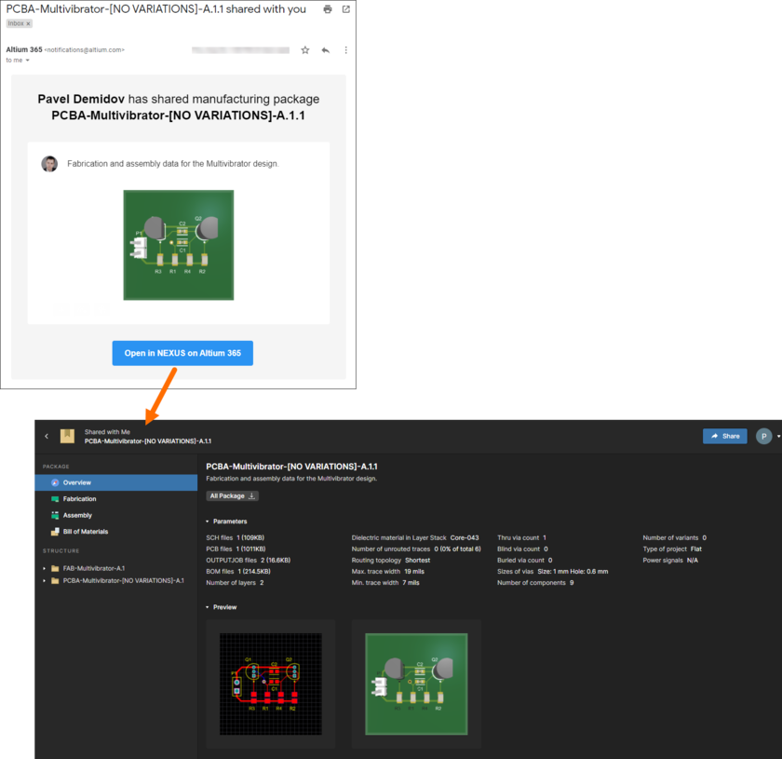The width and height of the screenshot is (782, 759).
Task: Click the reply arrow on the email
Action: click(324, 49)
